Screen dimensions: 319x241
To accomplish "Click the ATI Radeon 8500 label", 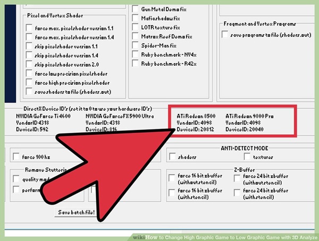I will click(x=196, y=116).
